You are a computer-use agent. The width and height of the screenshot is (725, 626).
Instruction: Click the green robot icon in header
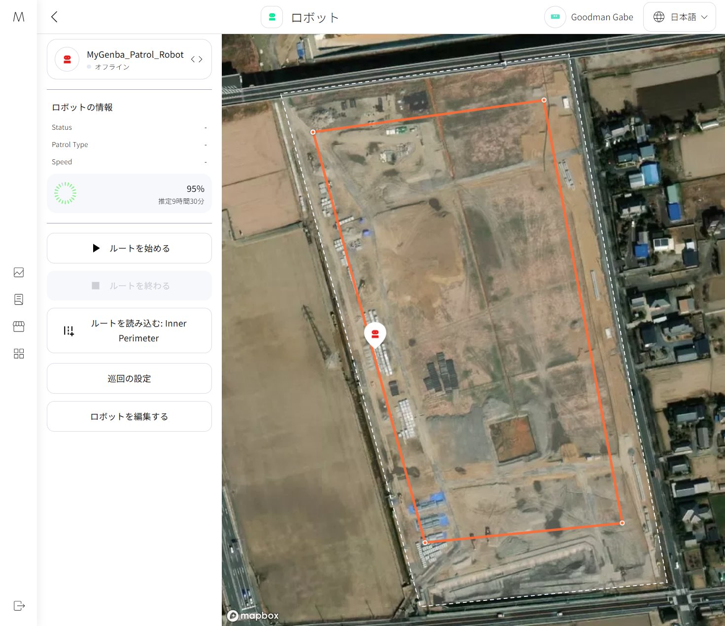[x=272, y=17]
